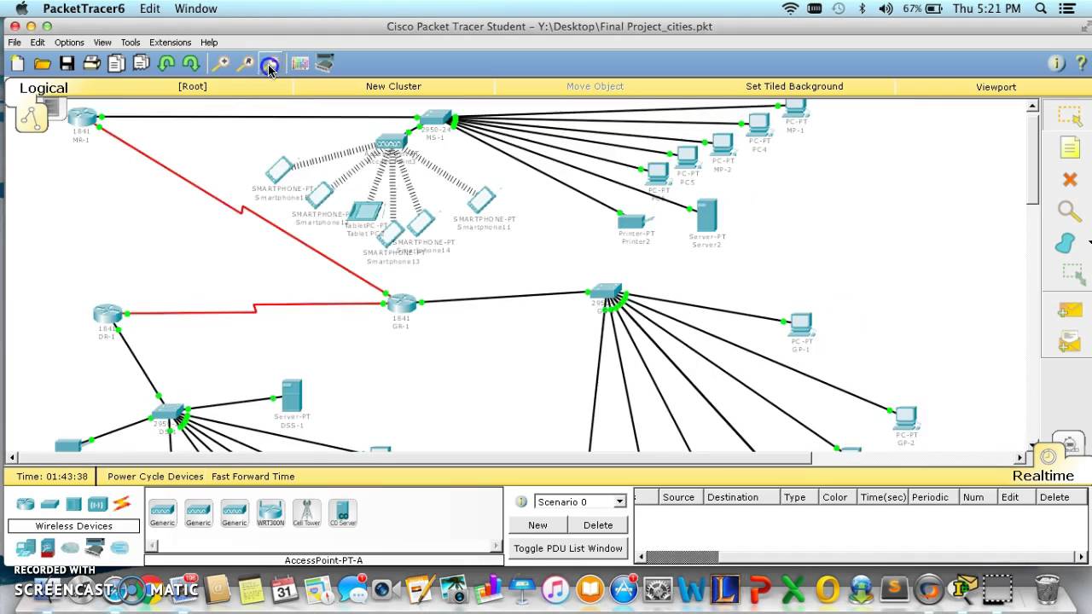Image resolution: width=1092 pixels, height=614 pixels.
Task: Undo the last action with the green arrow
Action: [166, 64]
